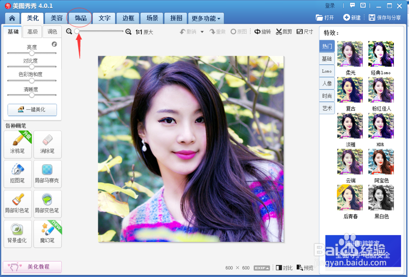This screenshot has width=409, height=277.
Task: Adjust the 亮度 brightness slider
Action: click(32, 53)
